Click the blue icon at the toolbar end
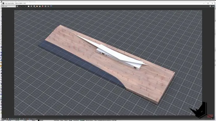 (x=51, y=6)
